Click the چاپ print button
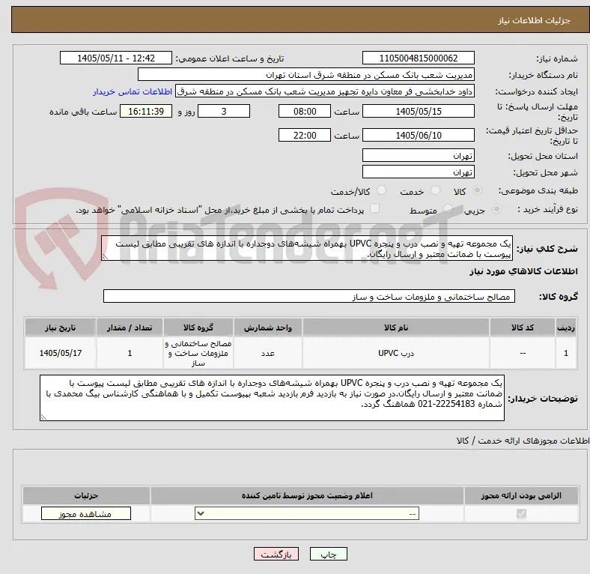This screenshot has width=590, height=574. (329, 555)
